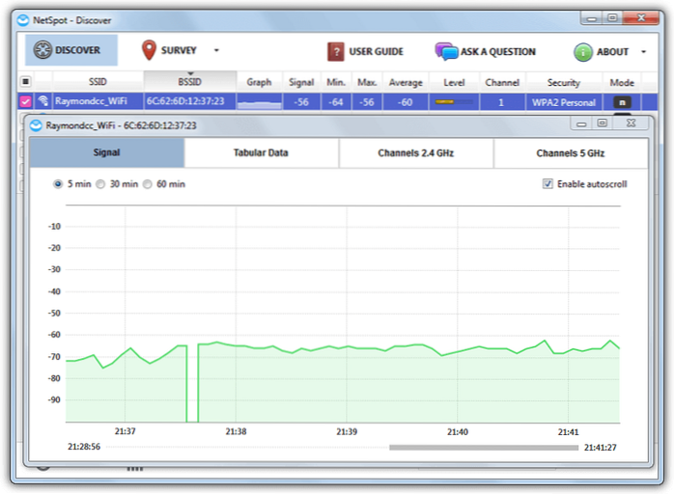
Task: Click the Survey map pin icon
Action: pos(149,50)
